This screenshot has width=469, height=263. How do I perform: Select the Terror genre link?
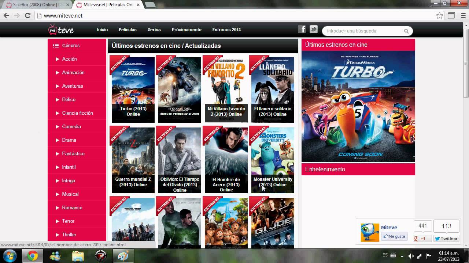coord(68,221)
